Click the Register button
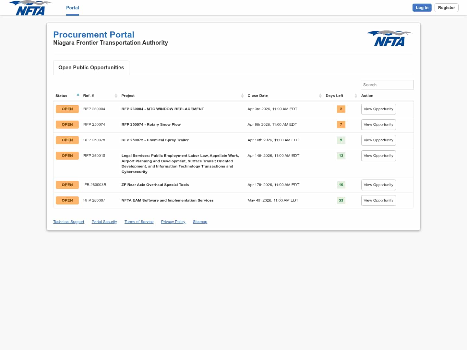Image resolution: width=467 pixels, height=350 pixels. tap(446, 8)
